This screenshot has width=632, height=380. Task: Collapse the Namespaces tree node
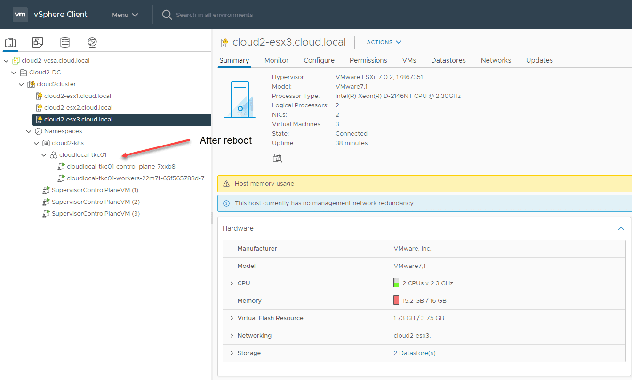[29, 131]
